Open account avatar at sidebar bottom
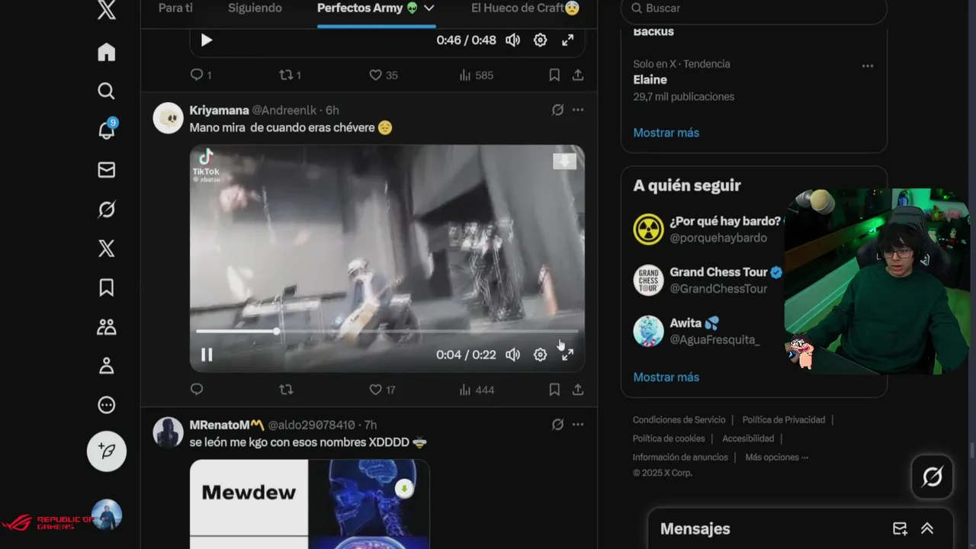976x549 pixels. pos(107,515)
